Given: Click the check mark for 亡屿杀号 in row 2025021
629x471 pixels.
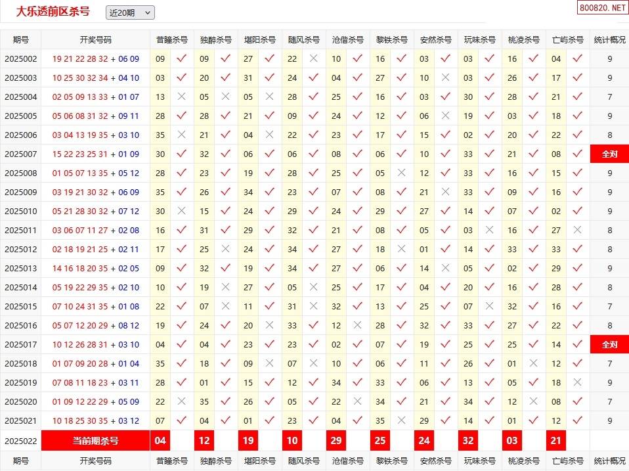Looking at the screenshot, I should click(x=577, y=420).
